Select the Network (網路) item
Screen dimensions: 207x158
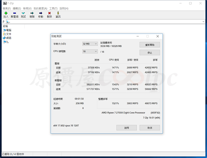(x=7, y=38)
